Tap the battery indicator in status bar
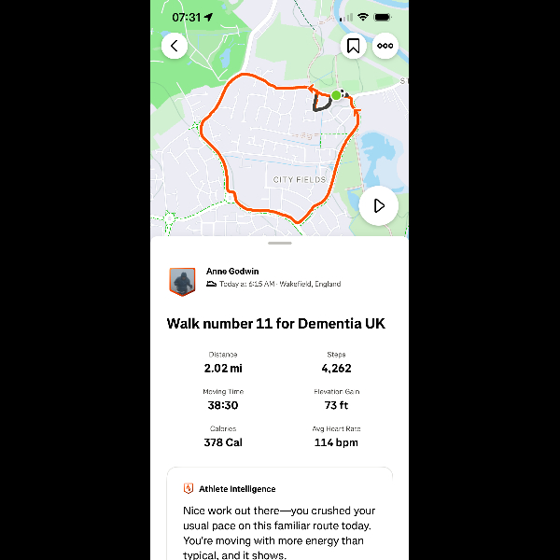This screenshot has height=560, width=560. pyautogui.click(x=382, y=17)
